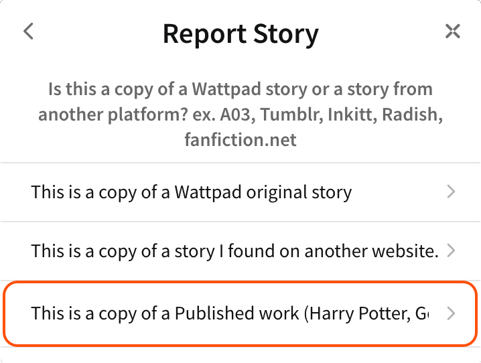Click the 'fanfiction.net' example text

240,140
